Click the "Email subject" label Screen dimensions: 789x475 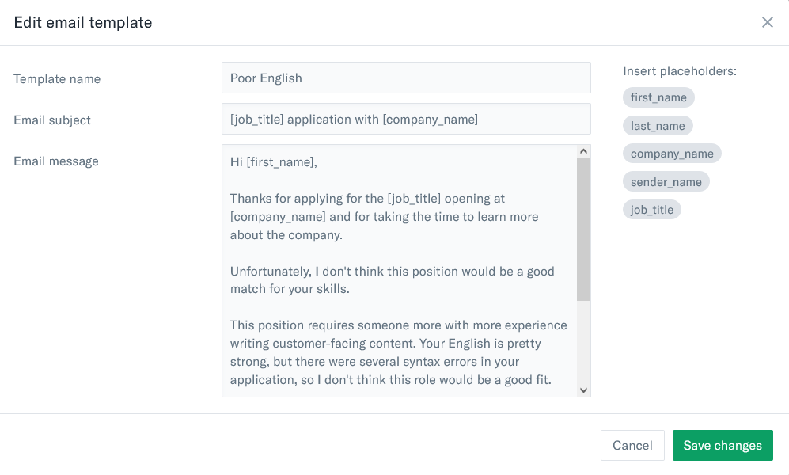click(x=52, y=120)
